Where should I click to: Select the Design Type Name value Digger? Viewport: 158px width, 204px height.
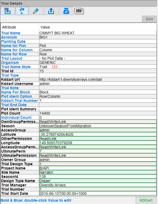(x=98, y=181)
